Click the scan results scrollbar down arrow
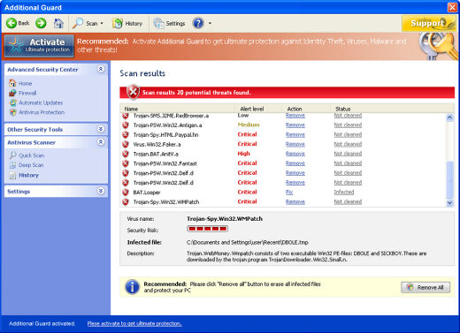Viewport: 460px width, 333px height. pos(449,202)
